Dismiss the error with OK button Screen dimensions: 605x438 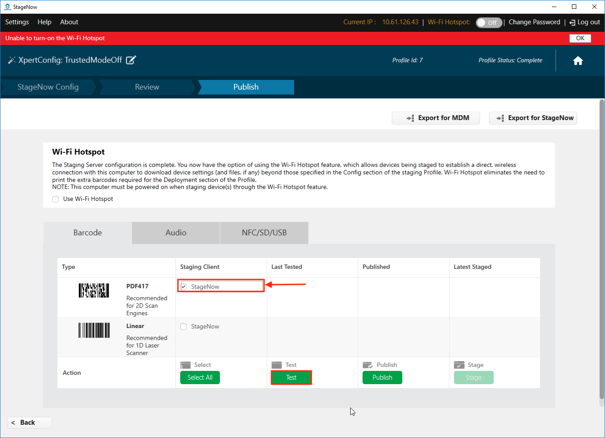click(x=580, y=38)
